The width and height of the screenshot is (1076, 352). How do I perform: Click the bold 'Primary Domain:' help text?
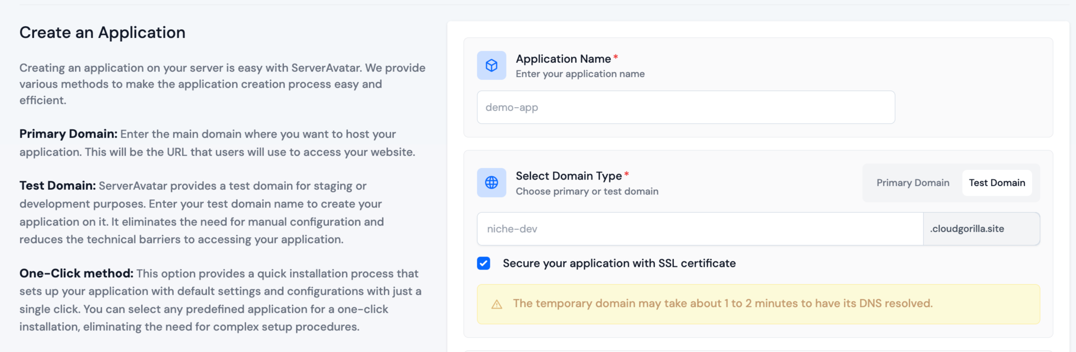pos(68,134)
